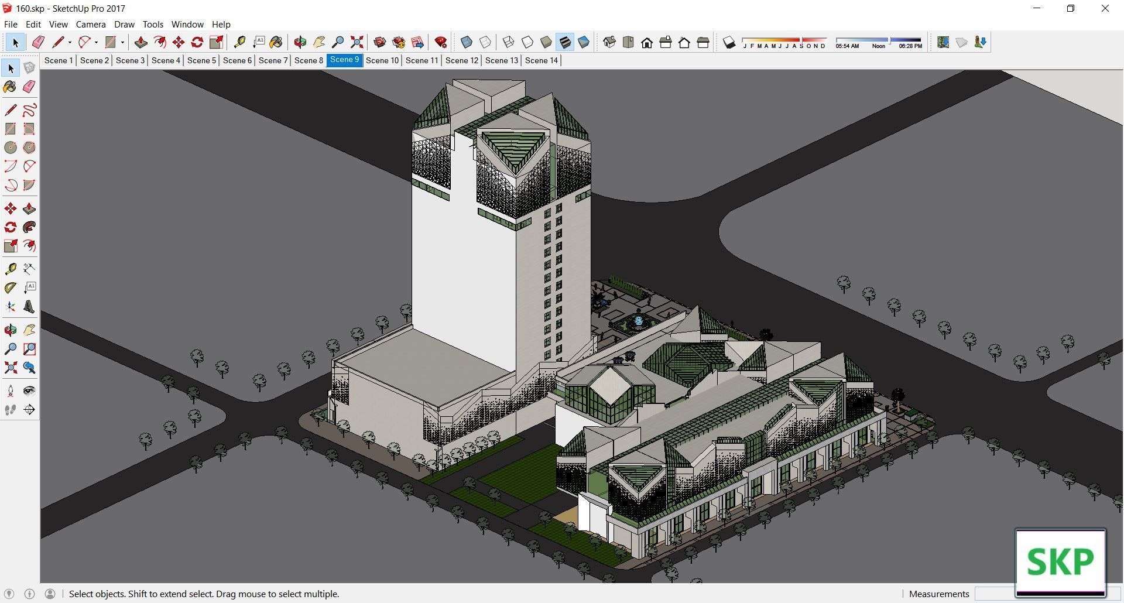Choose the Rotated Rectangle tool
The width and height of the screenshot is (1124, 603).
coord(29,129)
